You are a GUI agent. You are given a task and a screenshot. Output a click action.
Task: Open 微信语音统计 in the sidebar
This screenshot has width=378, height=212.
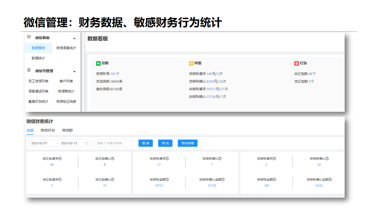click(66, 48)
